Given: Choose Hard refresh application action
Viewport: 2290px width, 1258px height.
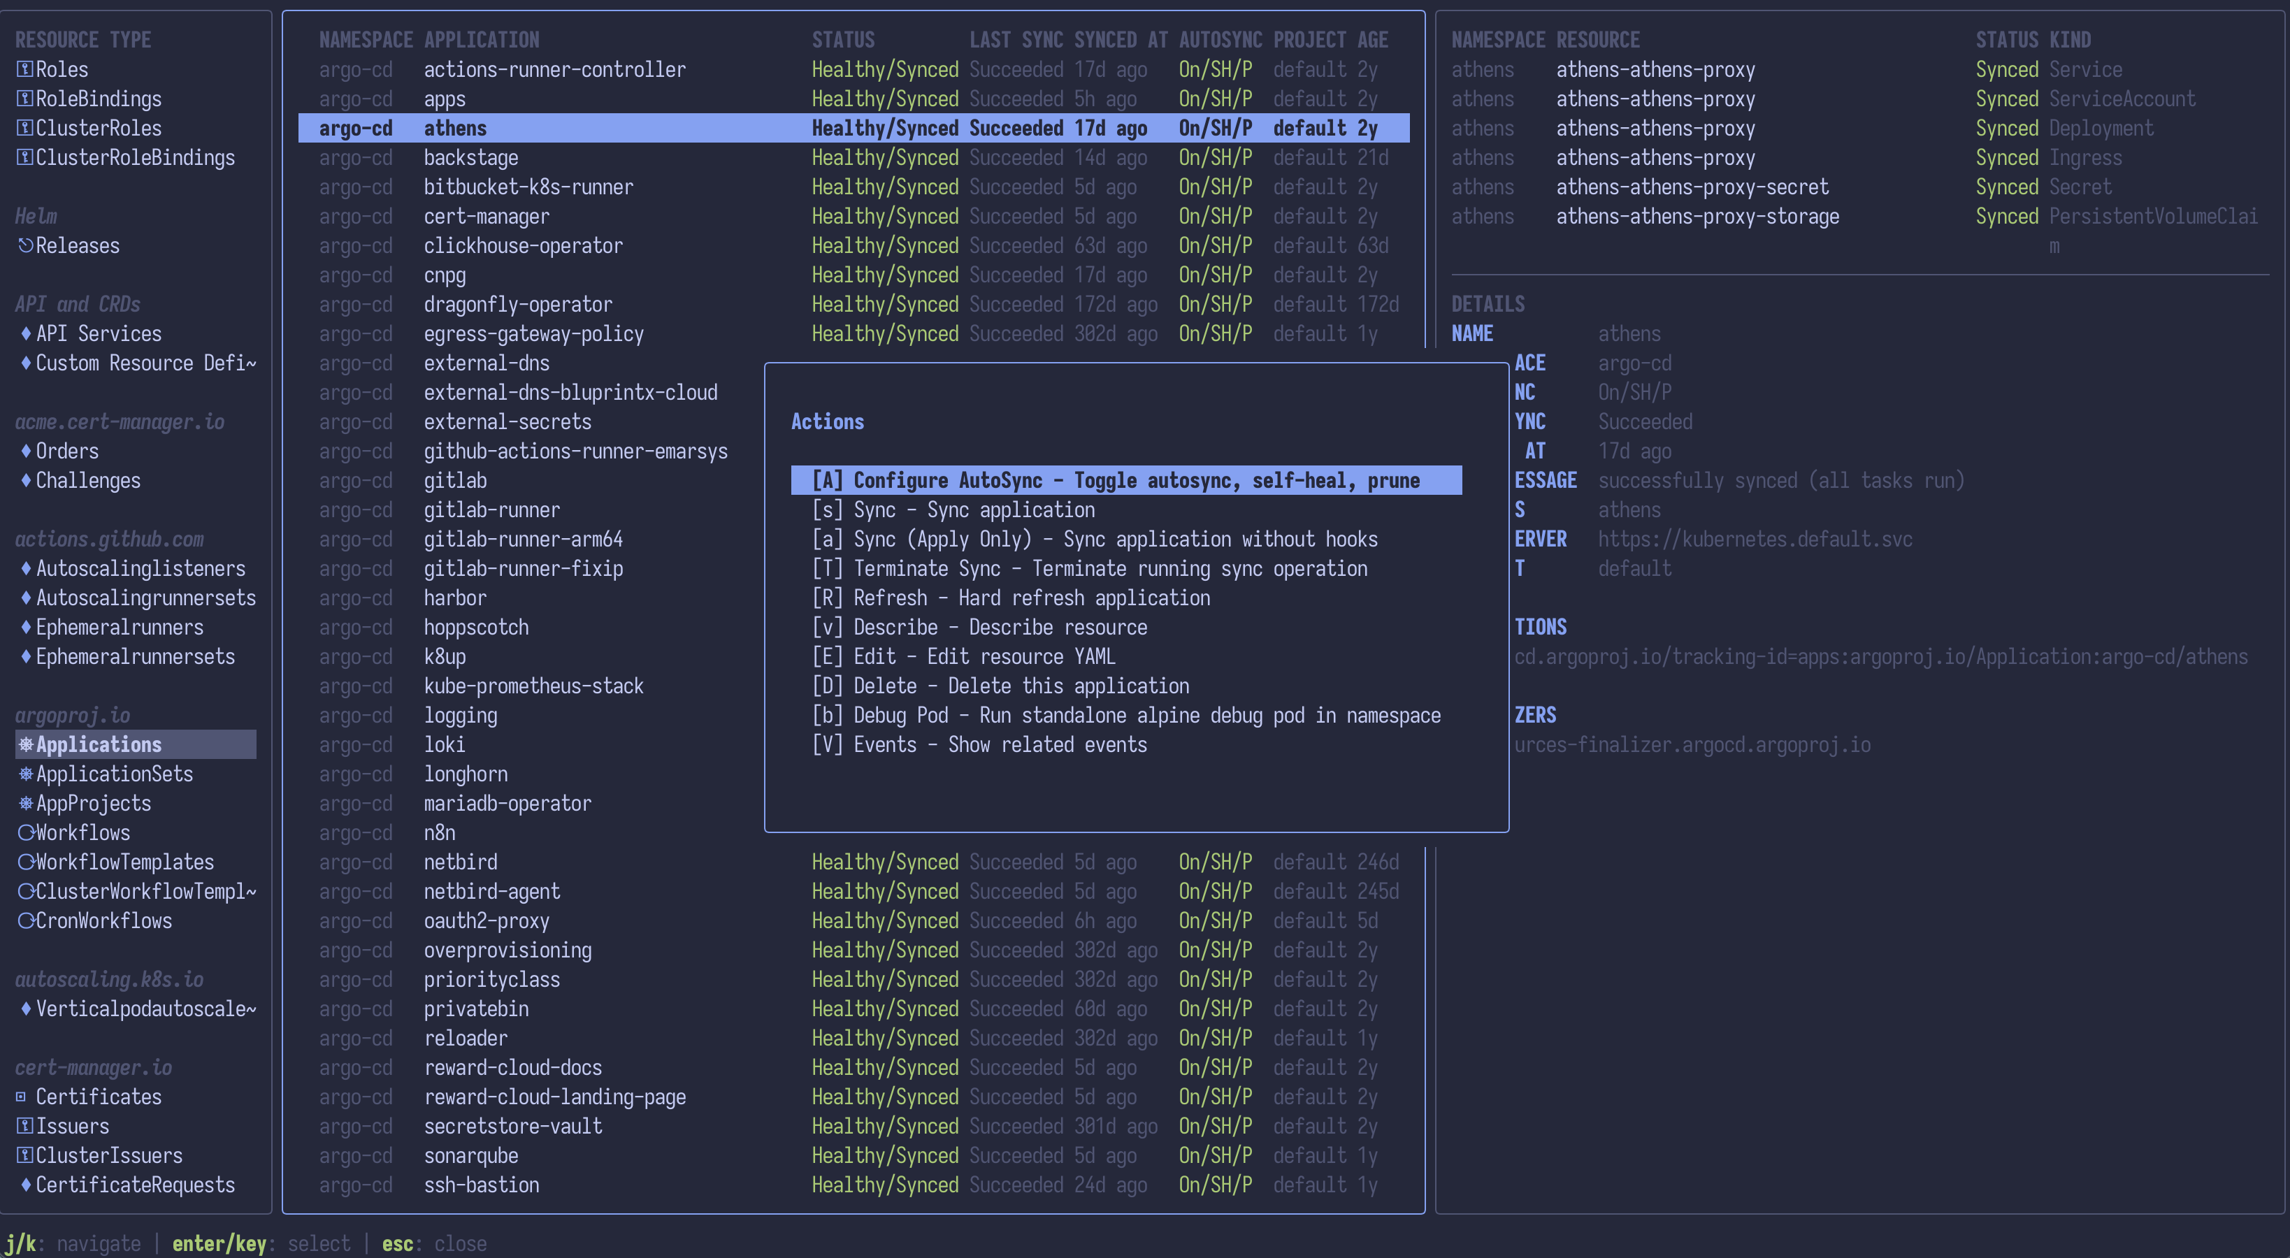Looking at the screenshot, I should (1011, 598).
